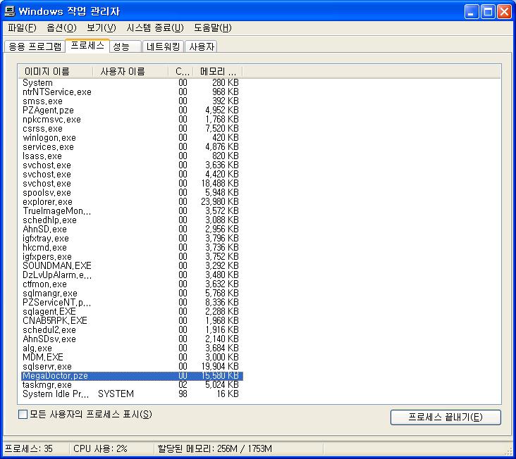Viewport: 516px width, 459px height.
Task: Select the ctfmon.exe process
Action: 132,284
